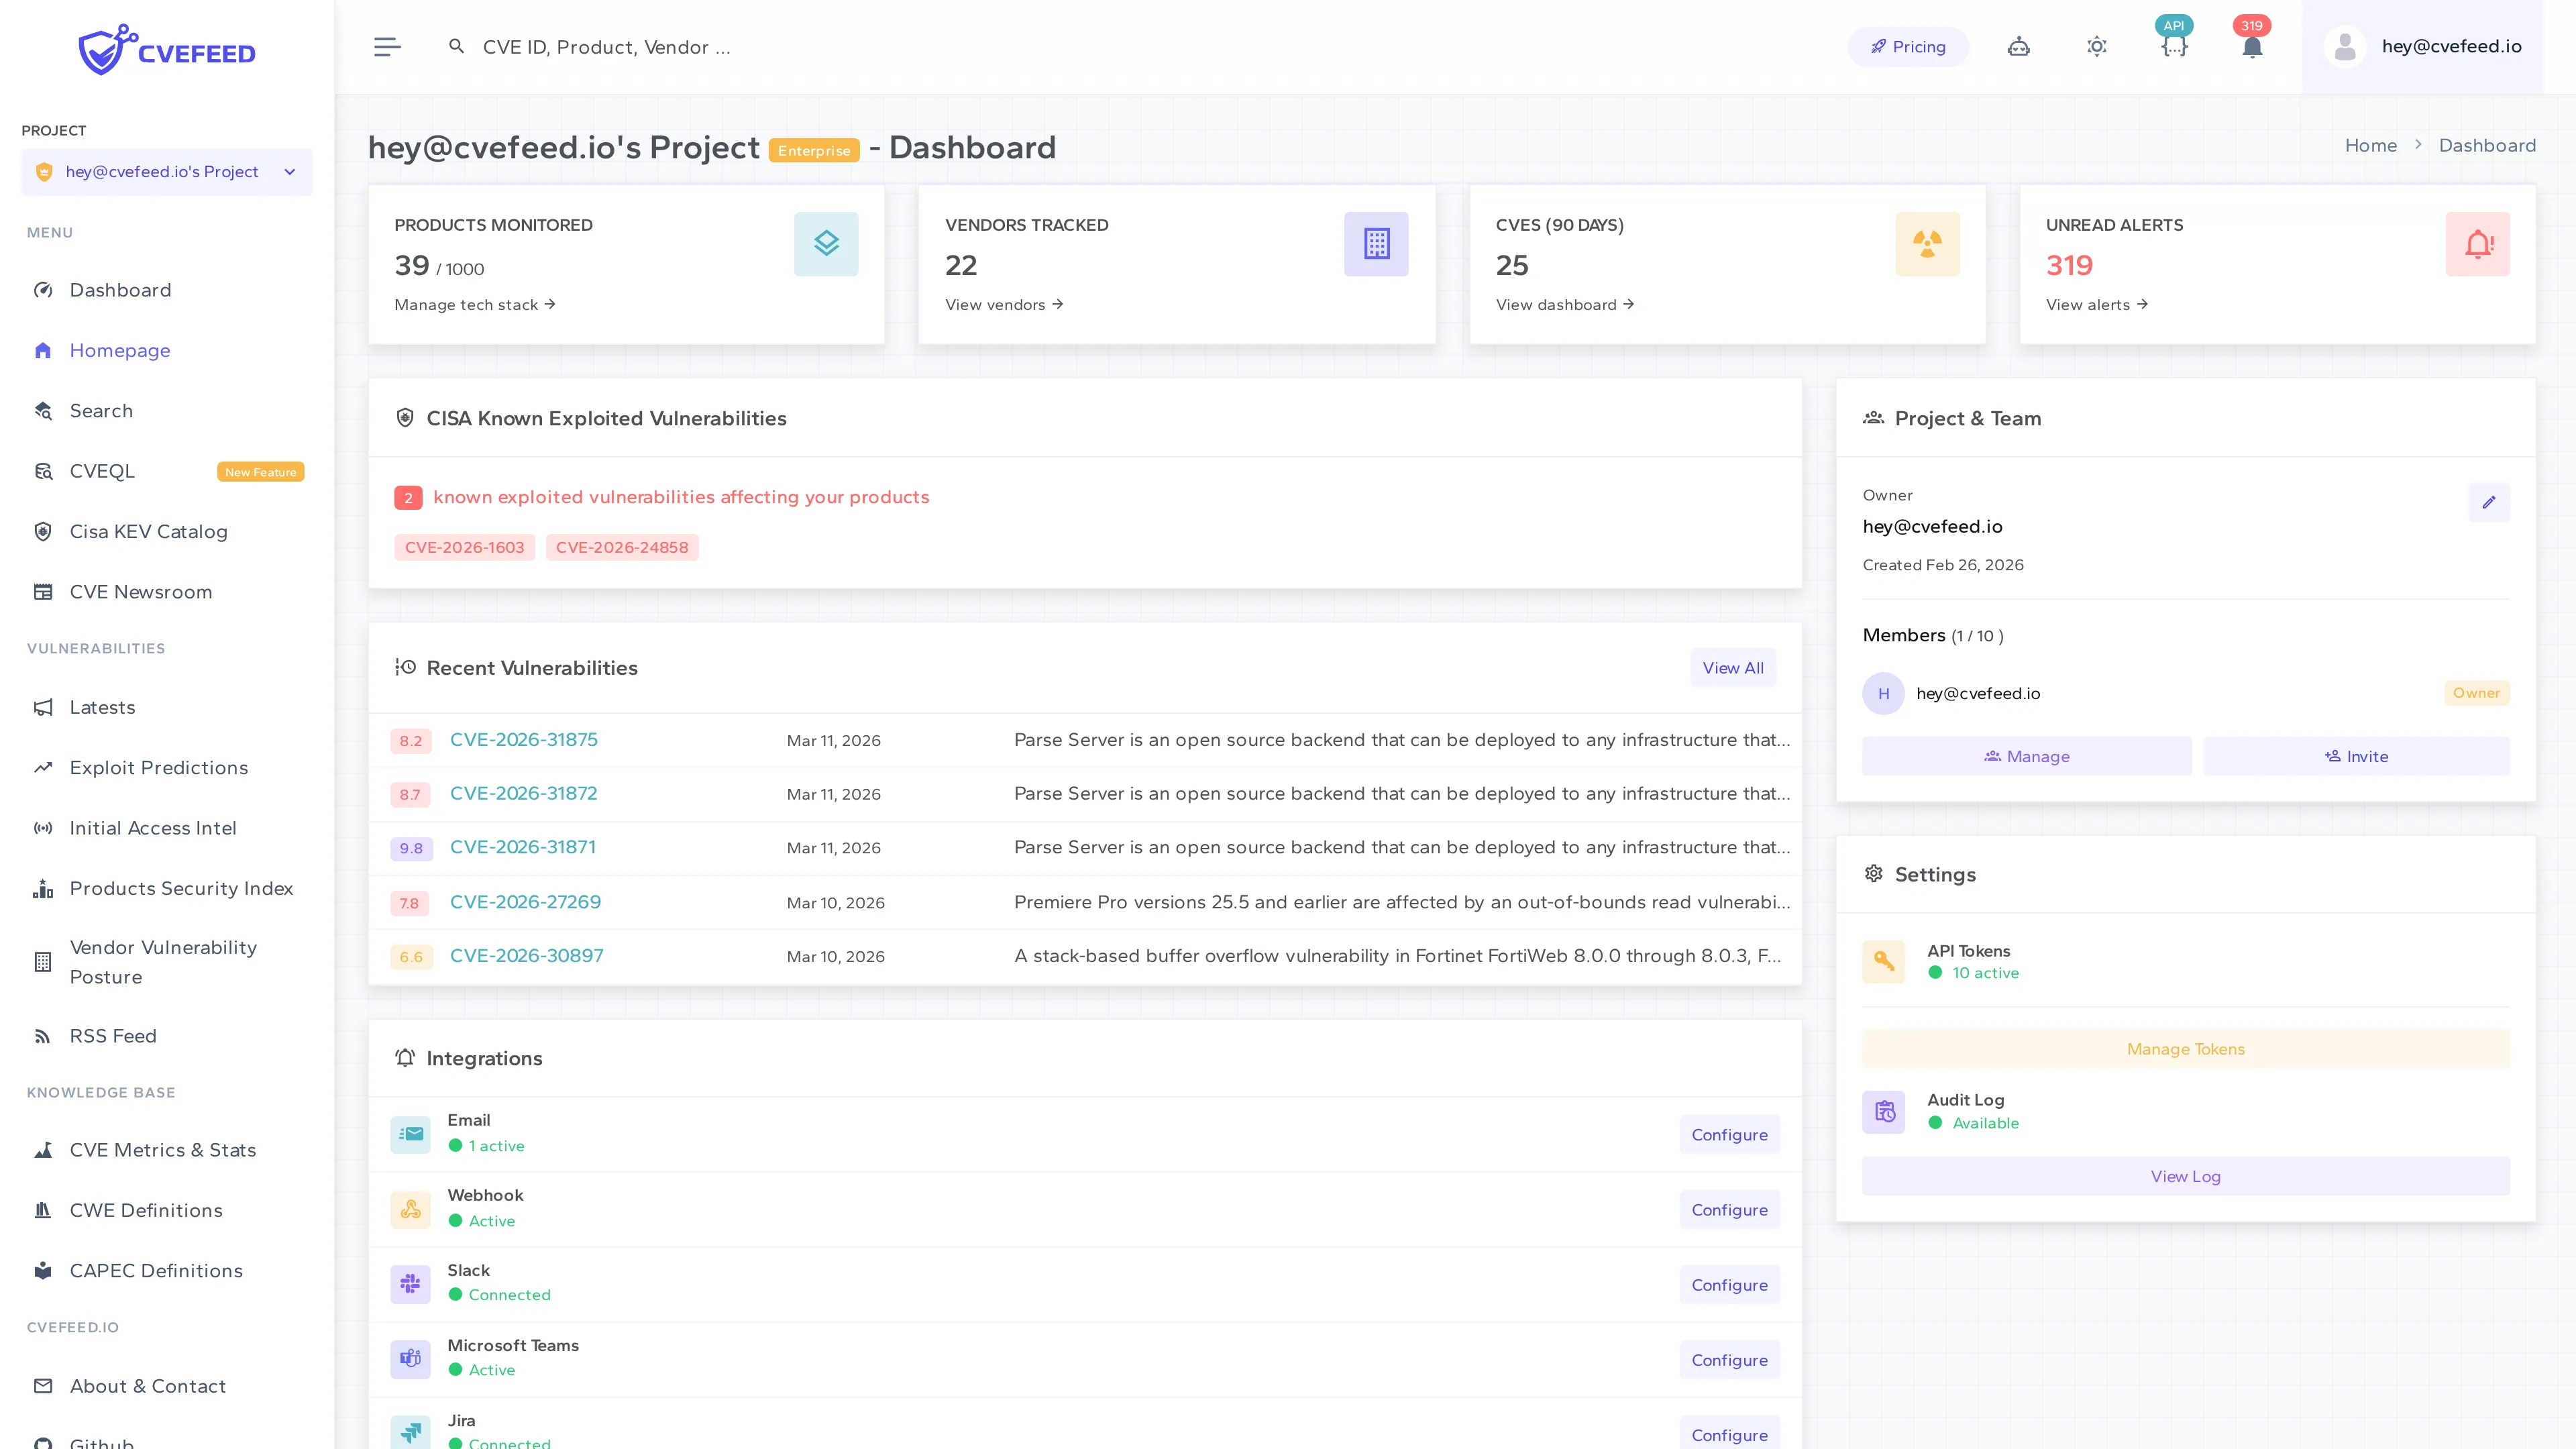Click the edit pencil in Project & Team
2576x1449 pixels.
click(2490, 503)
